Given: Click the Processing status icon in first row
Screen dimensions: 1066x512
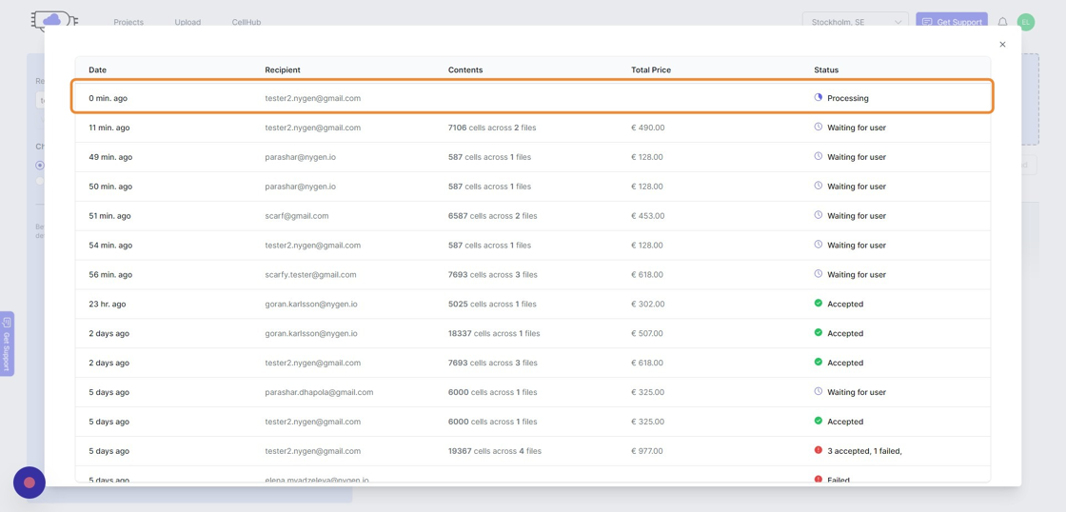Looking at the screenshot, I should (818, 97).
